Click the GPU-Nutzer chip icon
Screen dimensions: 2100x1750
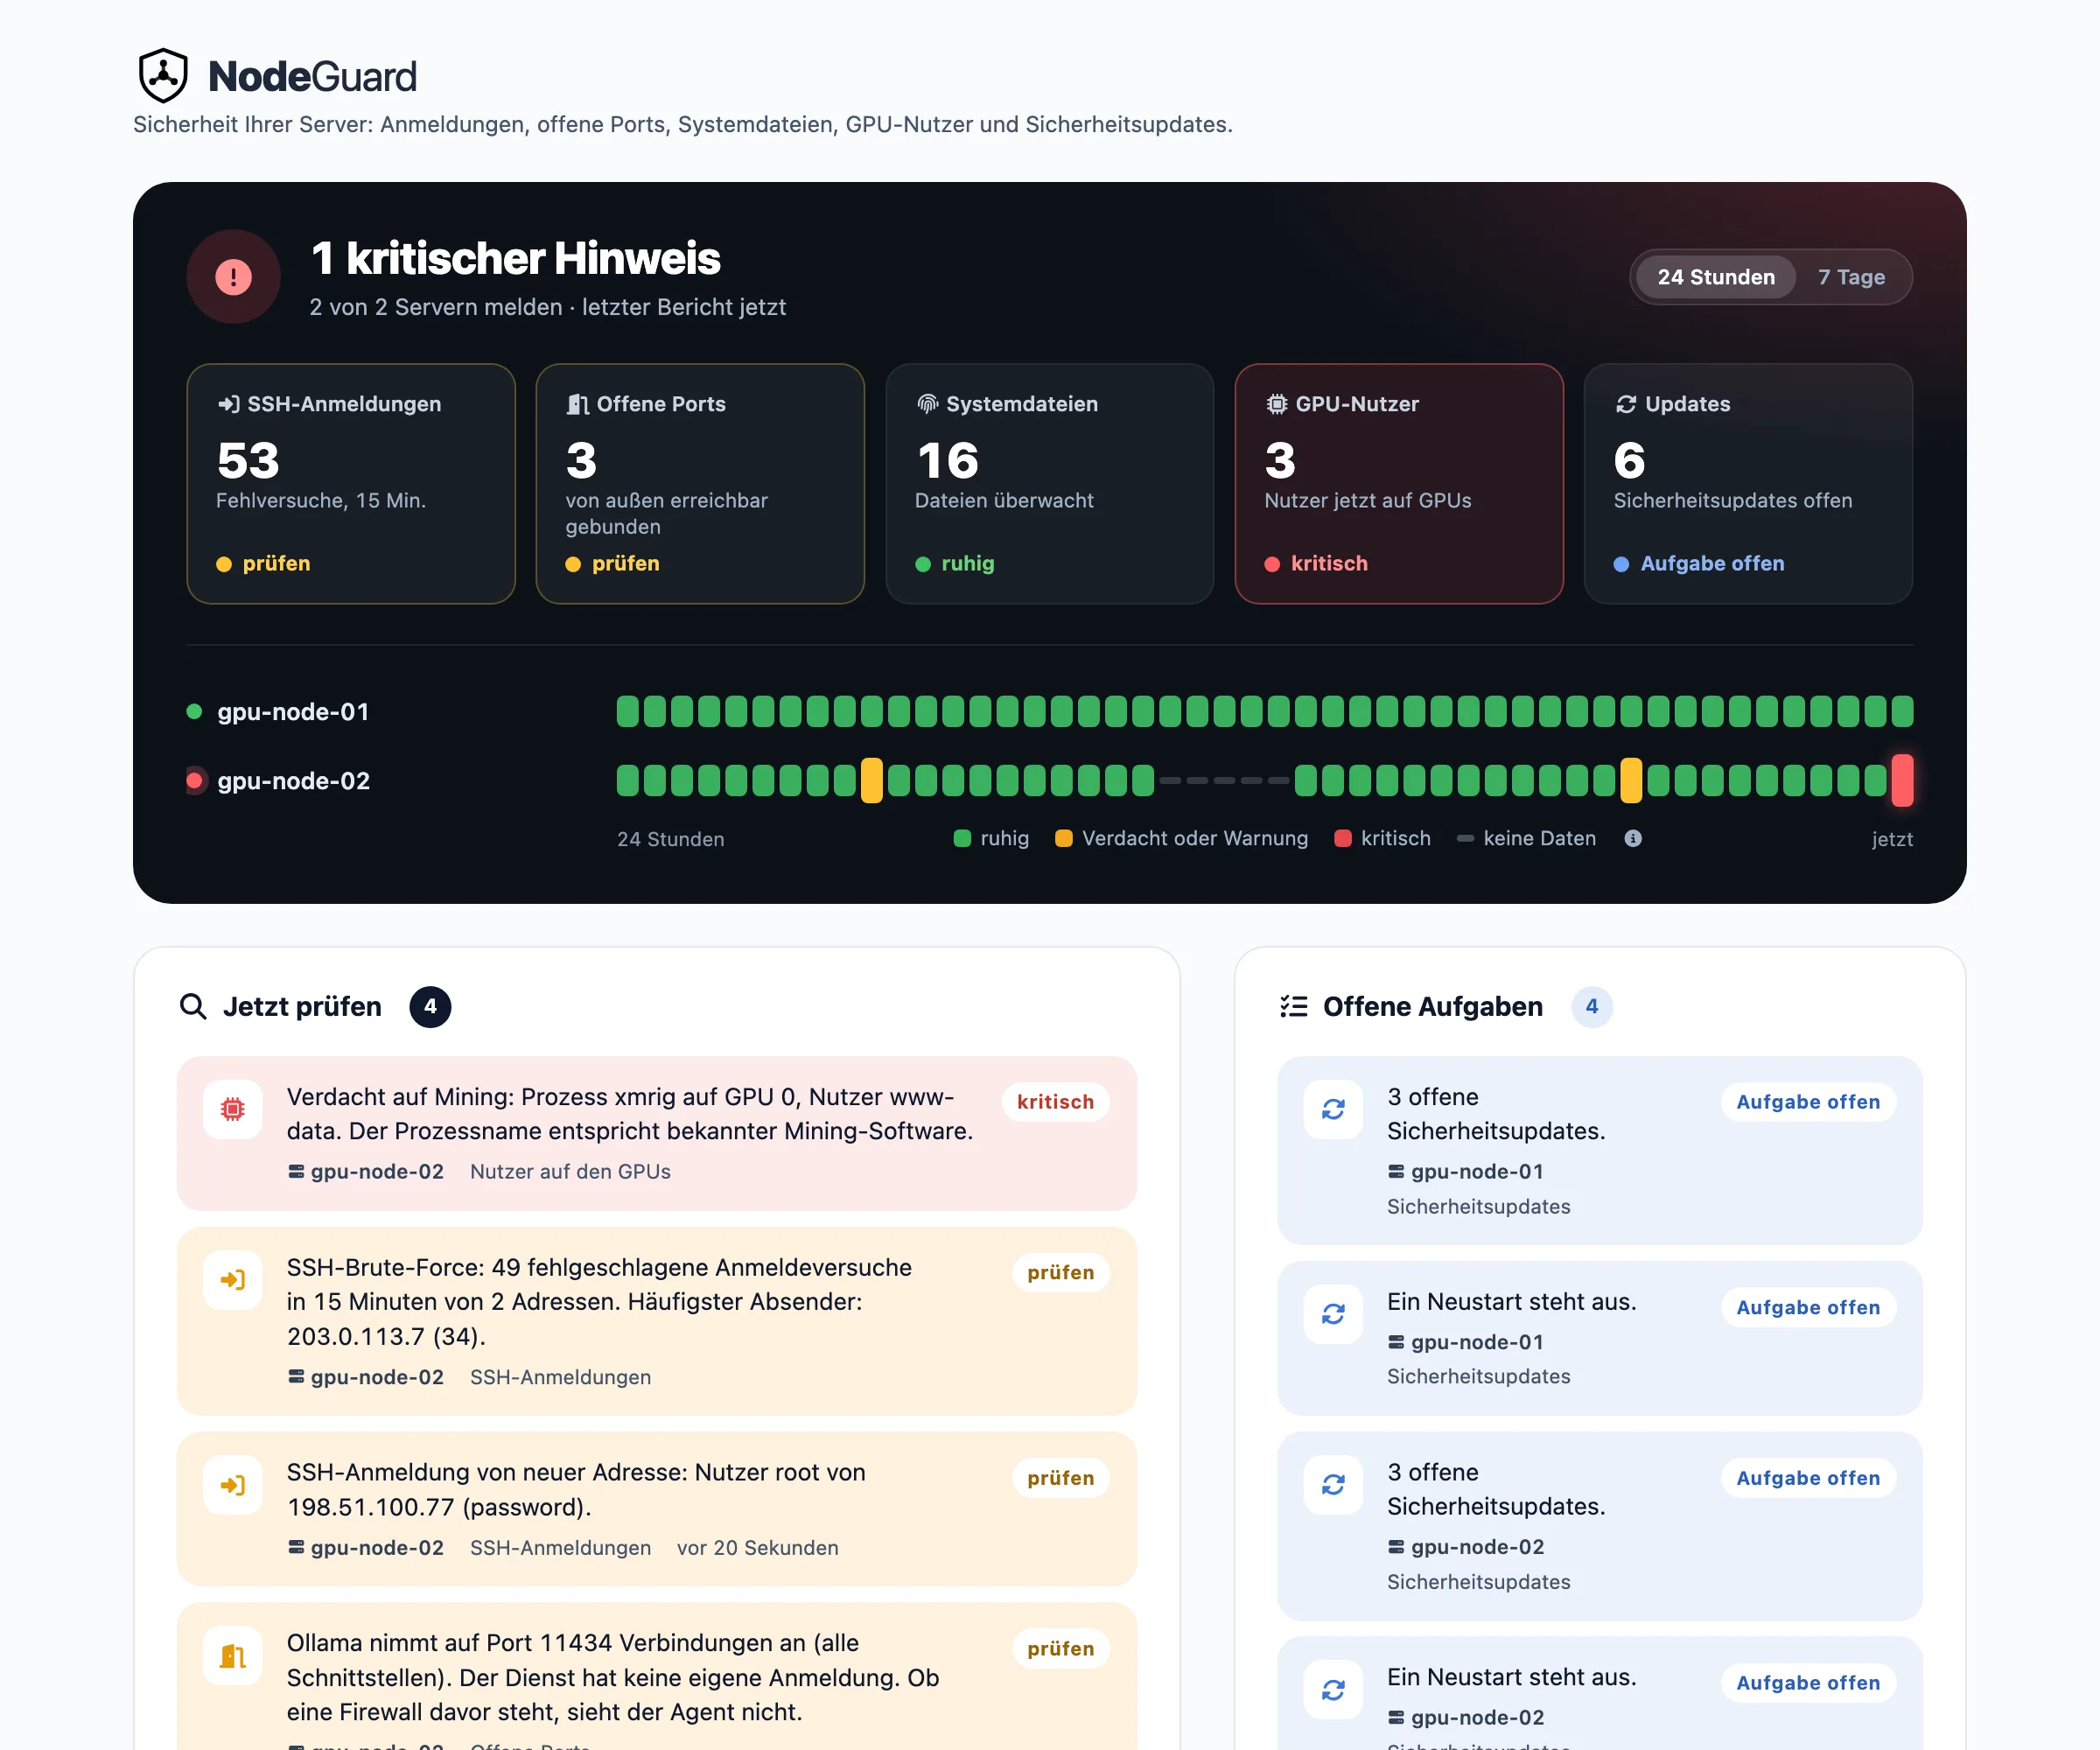click(1276, 404)
